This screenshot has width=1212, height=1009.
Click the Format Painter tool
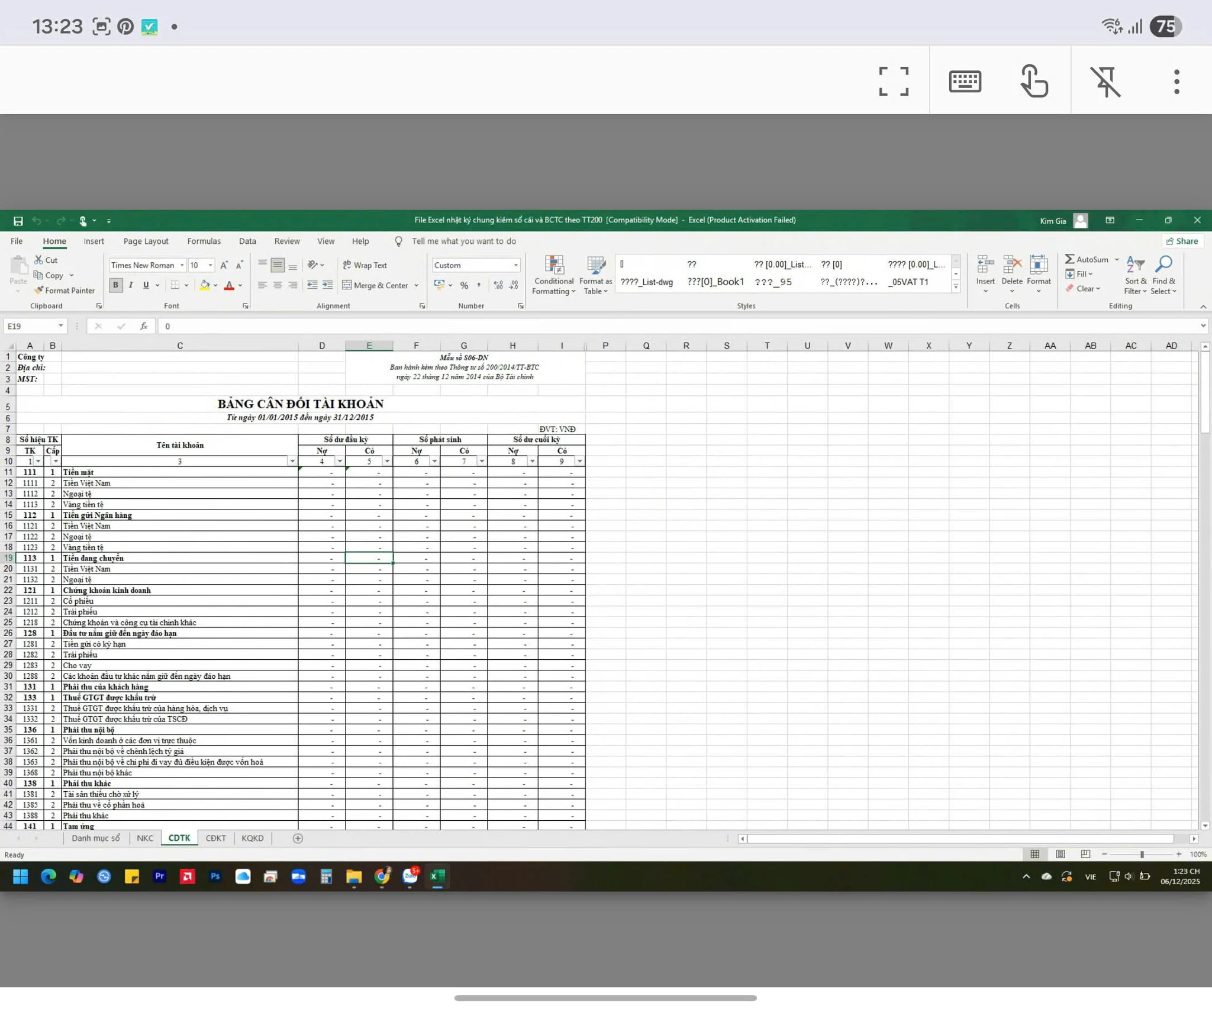point(64,291)
